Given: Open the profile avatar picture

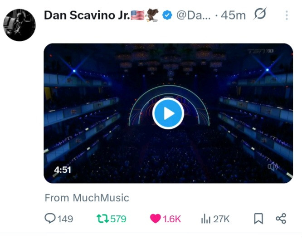Looking at the screenshot, I should 19,25.
